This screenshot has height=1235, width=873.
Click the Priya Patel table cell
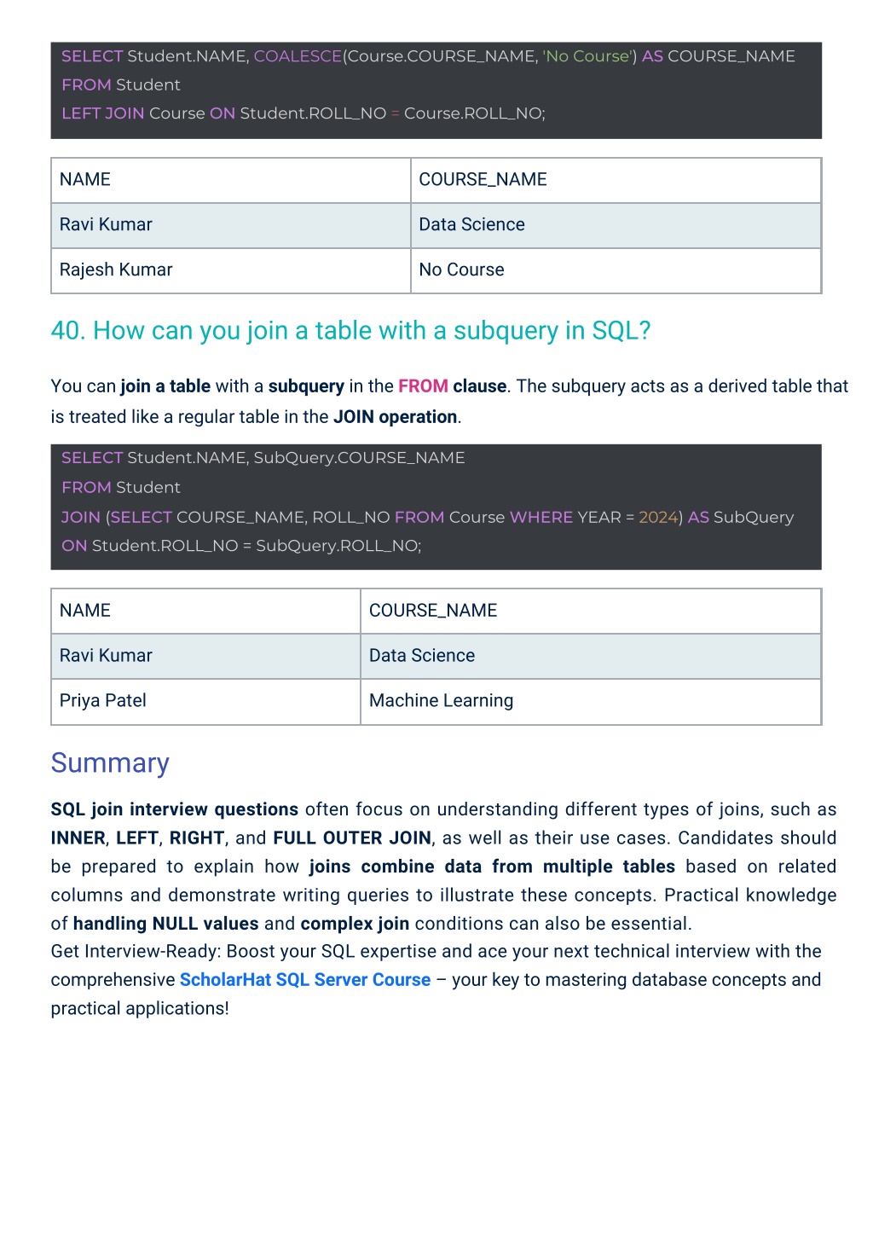[205, 701]
